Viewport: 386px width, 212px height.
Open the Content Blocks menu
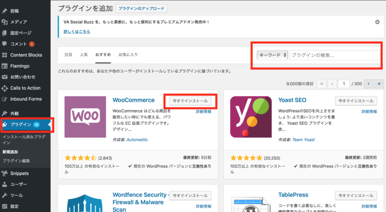pos(26,55)
